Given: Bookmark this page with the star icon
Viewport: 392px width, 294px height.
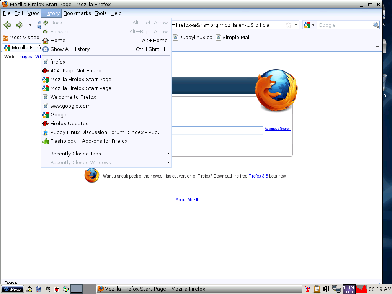Looking at the screenshot, I should pos(289,25).
